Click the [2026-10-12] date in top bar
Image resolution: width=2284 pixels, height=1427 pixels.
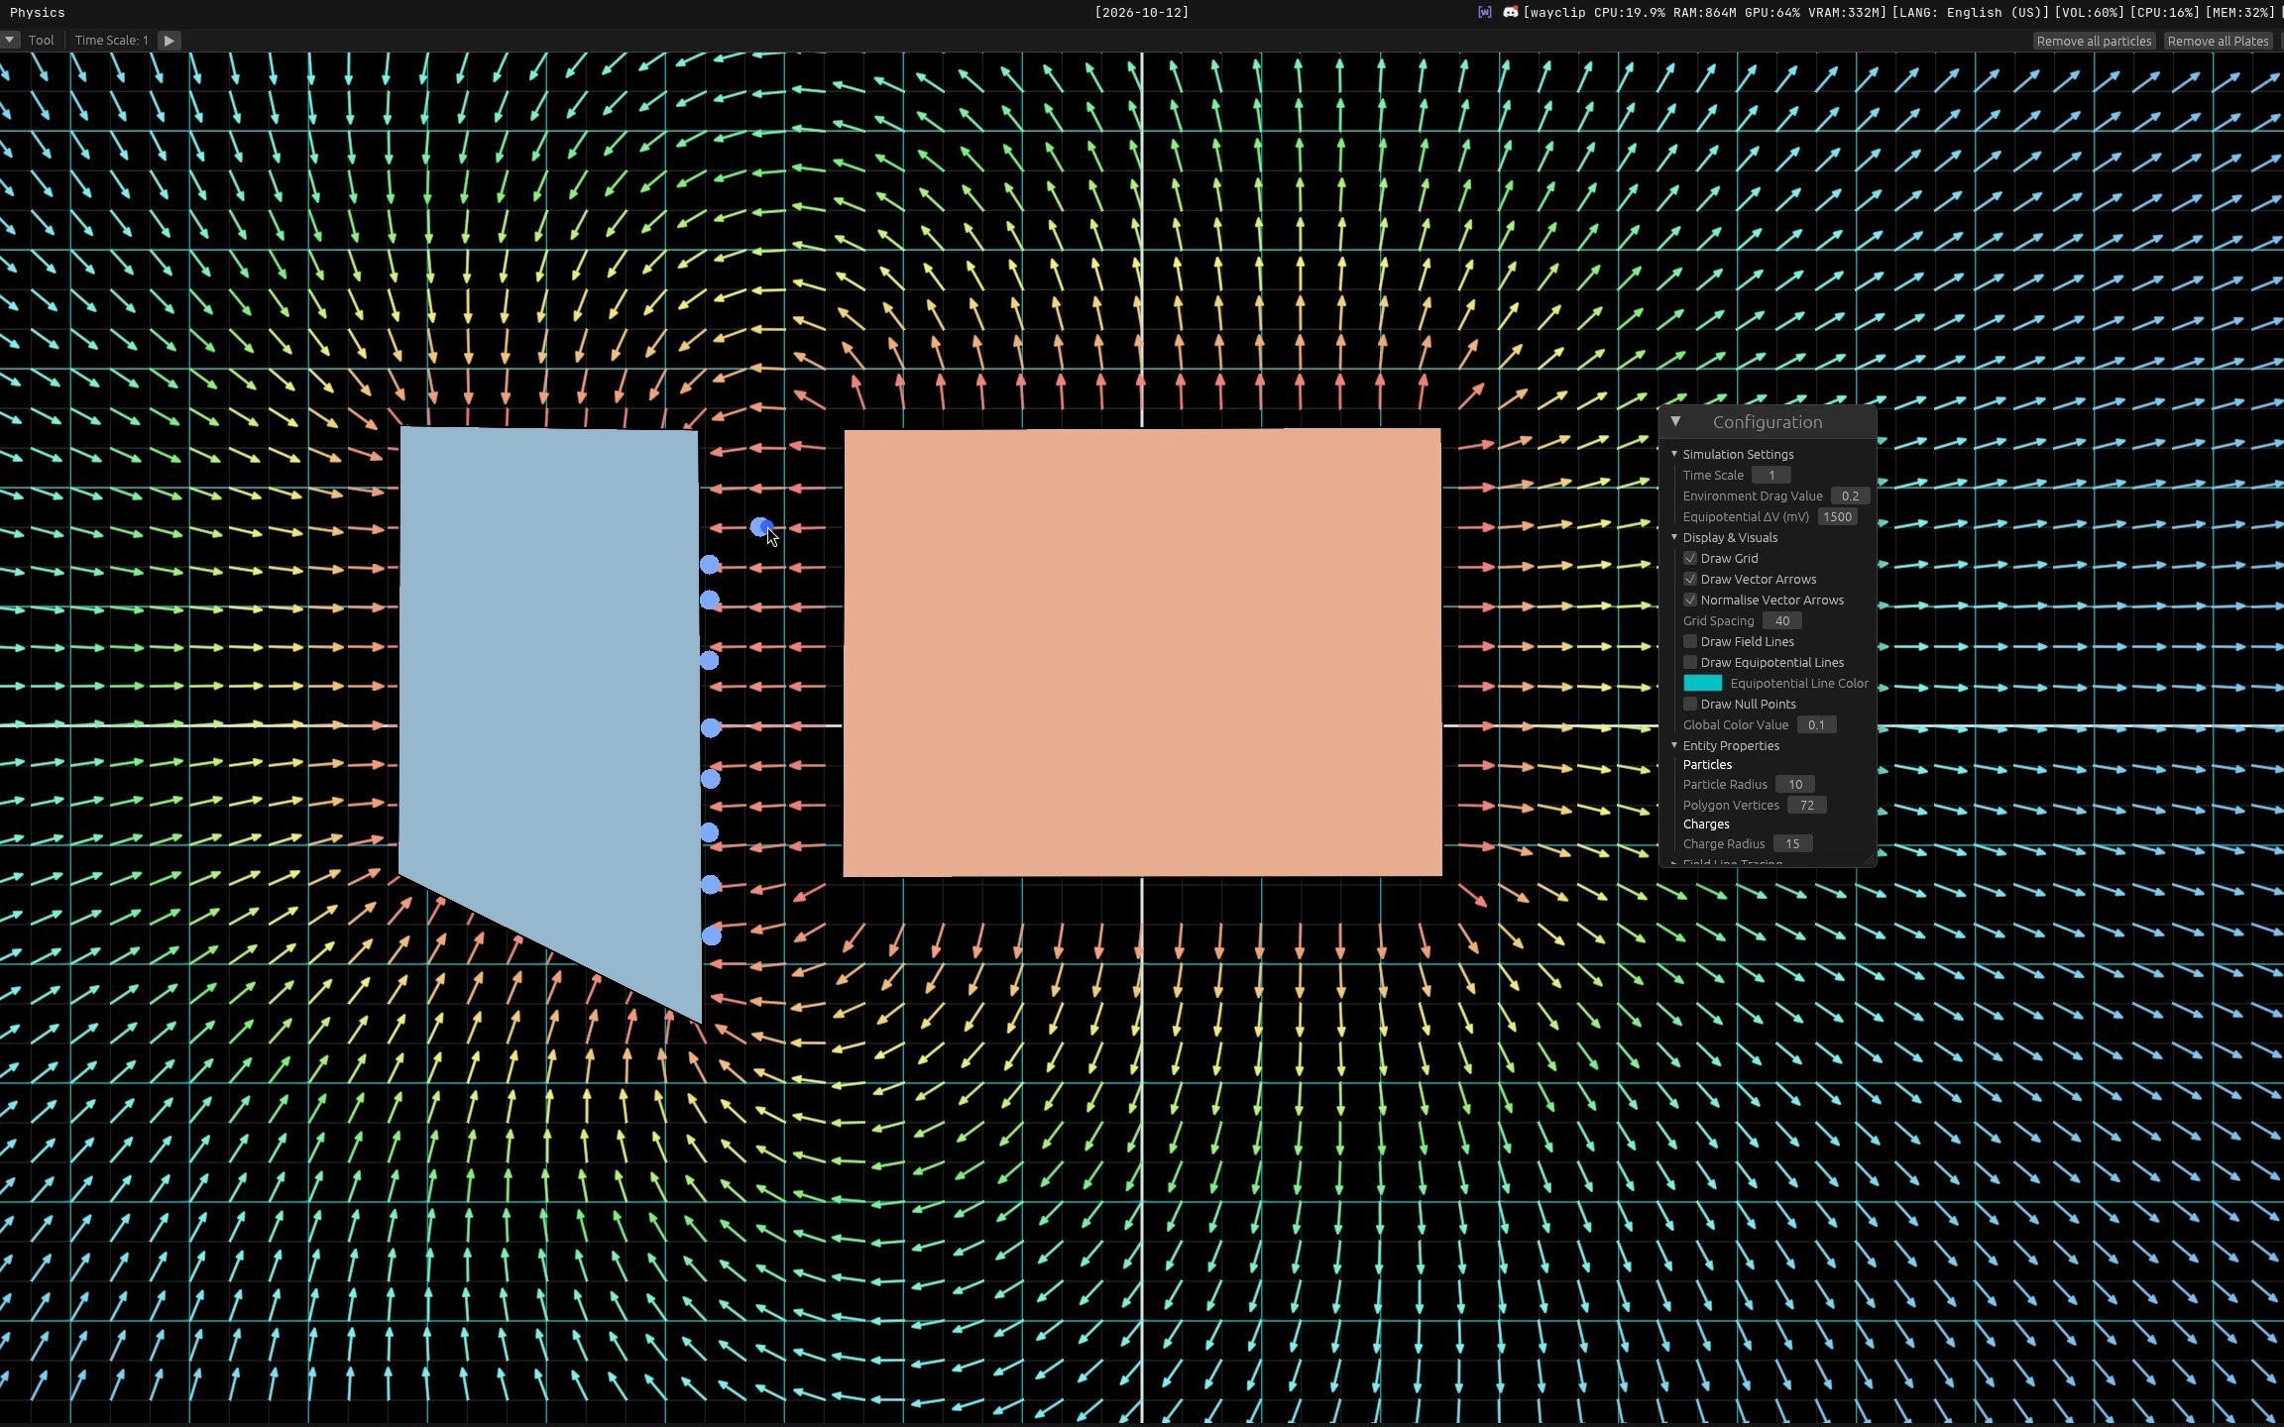coord(1142,12)
